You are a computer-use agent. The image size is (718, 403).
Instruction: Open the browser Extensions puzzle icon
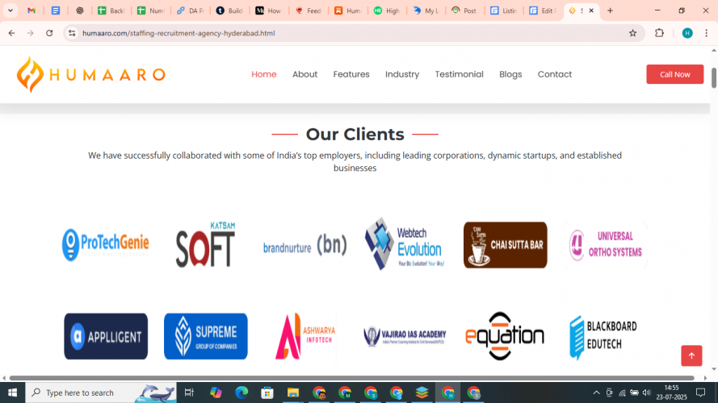659,33
